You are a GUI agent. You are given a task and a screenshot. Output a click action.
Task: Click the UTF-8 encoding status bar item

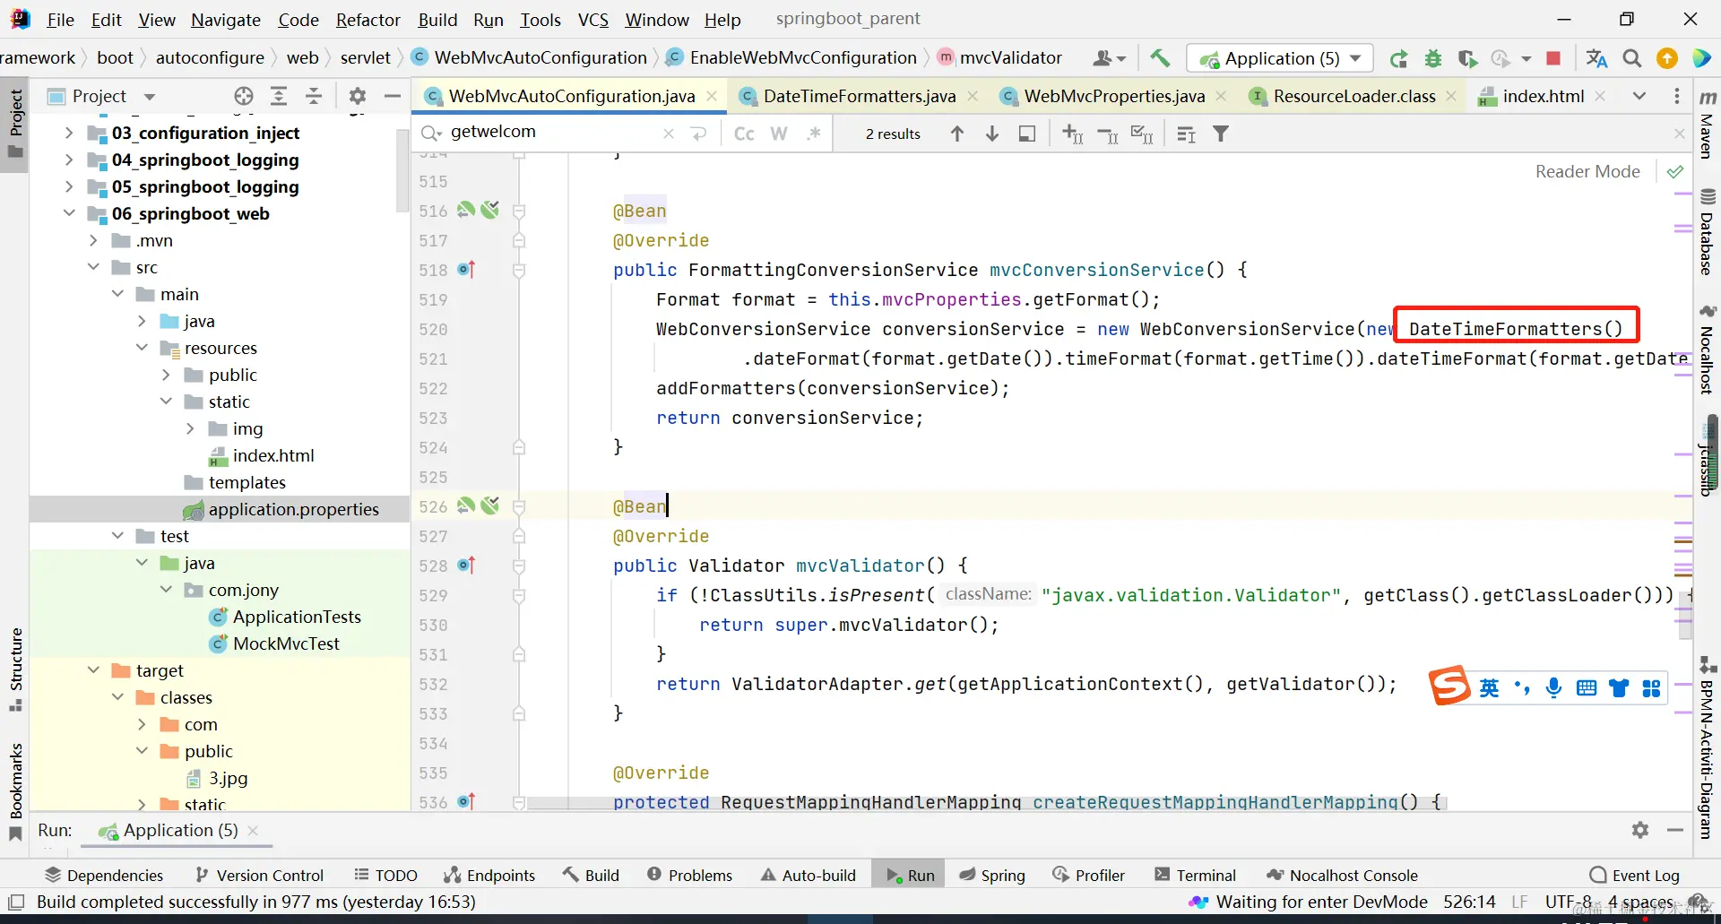[x=1568, y=902]
